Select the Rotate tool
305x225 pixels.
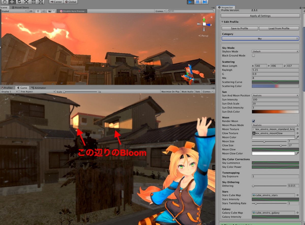(19, 2)
